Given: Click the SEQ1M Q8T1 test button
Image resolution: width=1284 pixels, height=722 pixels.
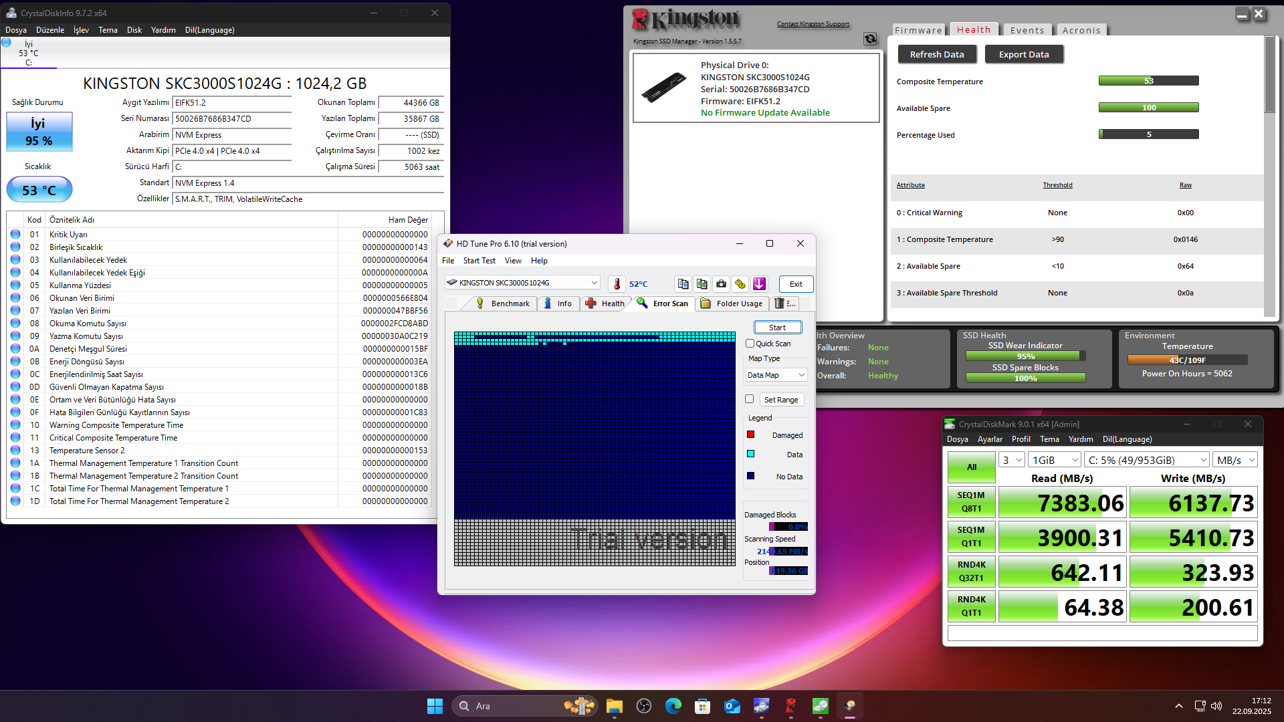Looking at the screenshot, I should pos(971,502).
